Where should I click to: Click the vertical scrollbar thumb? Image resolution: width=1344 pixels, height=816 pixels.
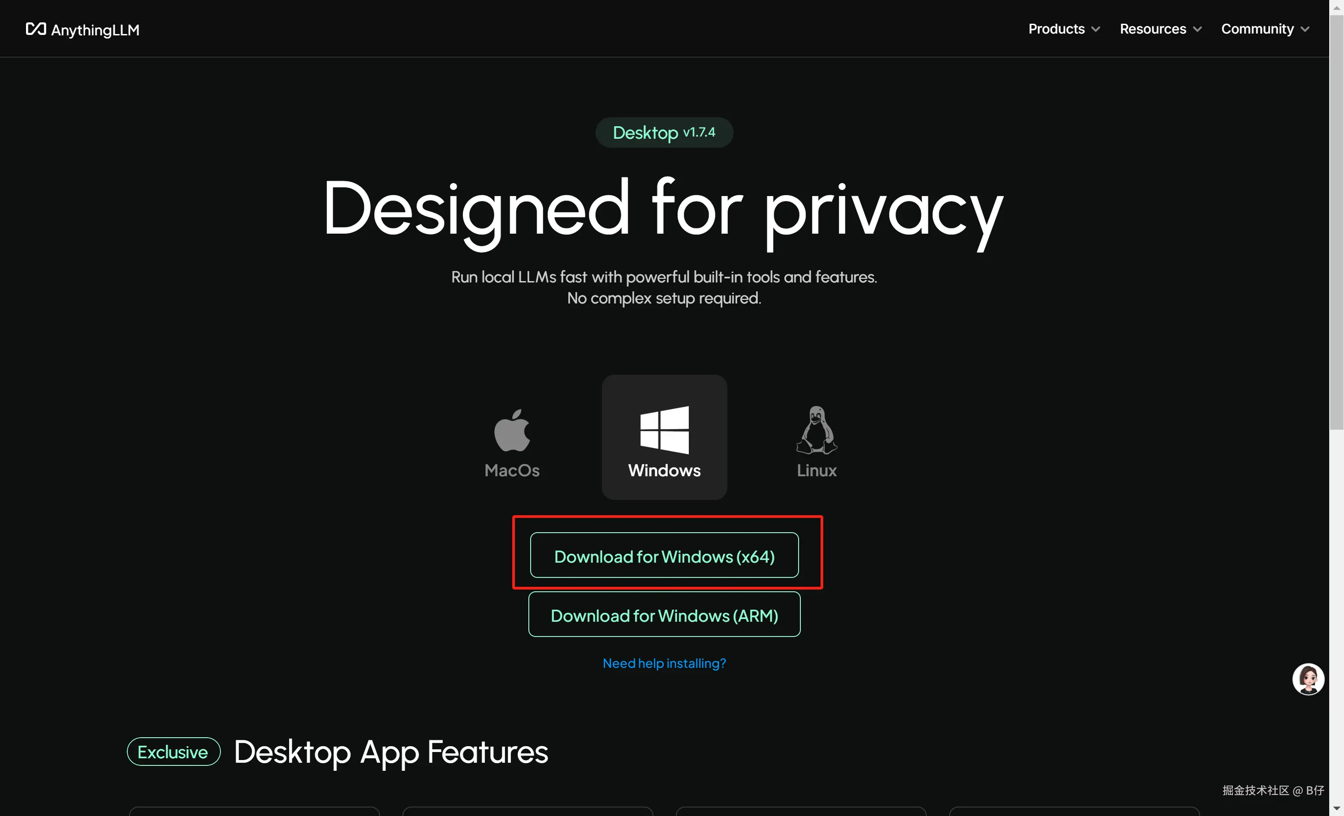(x=1336, y=218)
